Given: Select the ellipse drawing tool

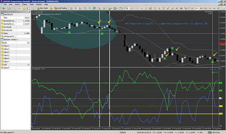Looking at the screenshot, I should coord(181,8).
